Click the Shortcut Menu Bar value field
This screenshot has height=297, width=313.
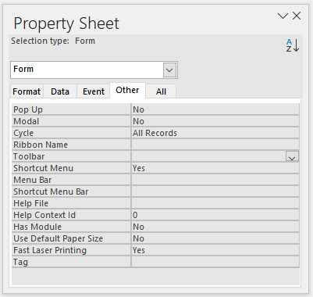click(215, 191)
